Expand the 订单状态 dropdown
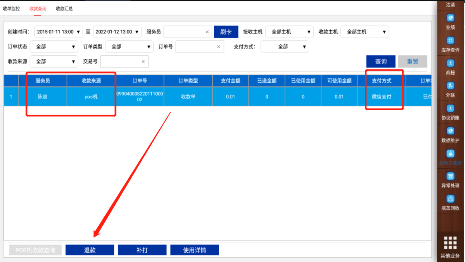 pos(54,47)
